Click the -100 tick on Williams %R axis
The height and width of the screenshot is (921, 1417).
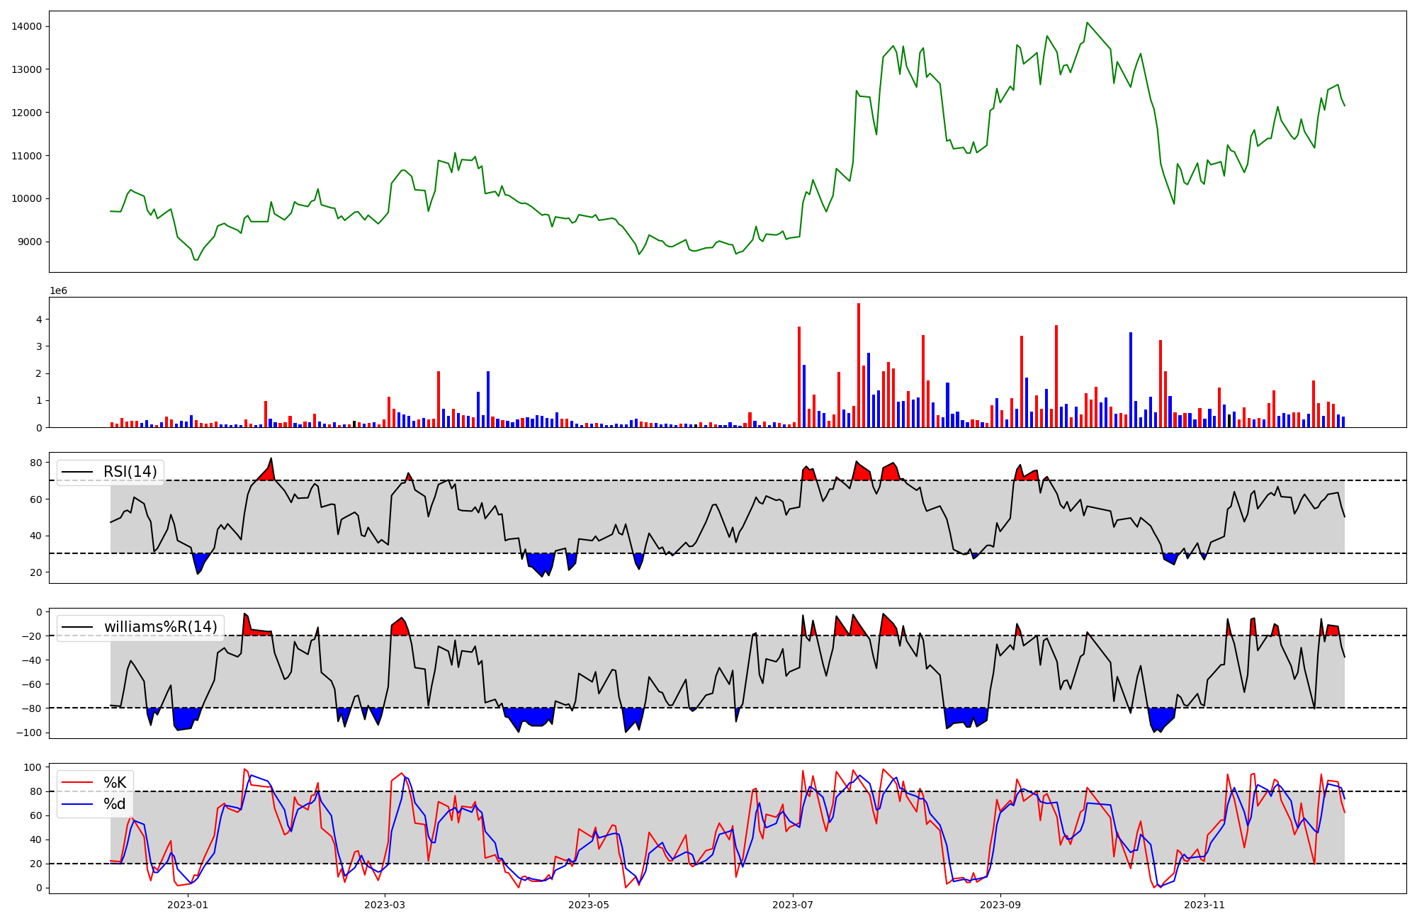point(28,733)
